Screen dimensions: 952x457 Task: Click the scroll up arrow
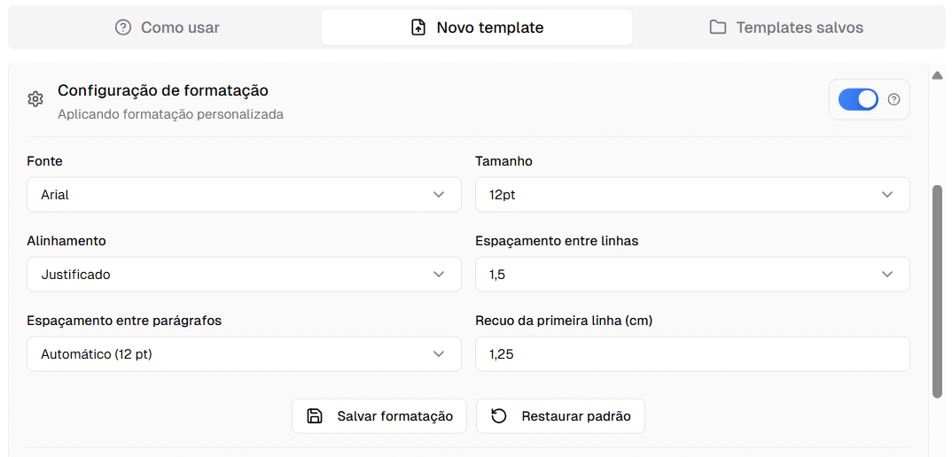click(937, 76)
